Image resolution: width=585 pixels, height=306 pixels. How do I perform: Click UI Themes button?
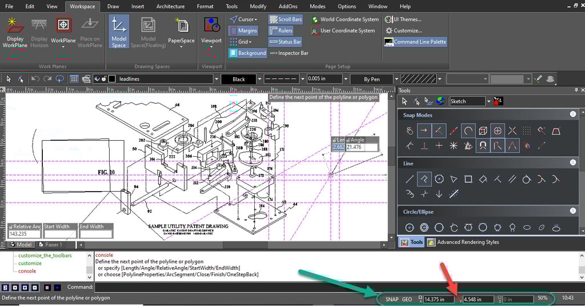pos(403,19)
